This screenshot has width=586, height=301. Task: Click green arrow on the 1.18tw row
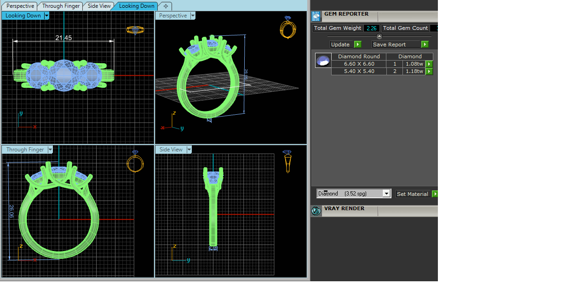[x=429, y=72]
